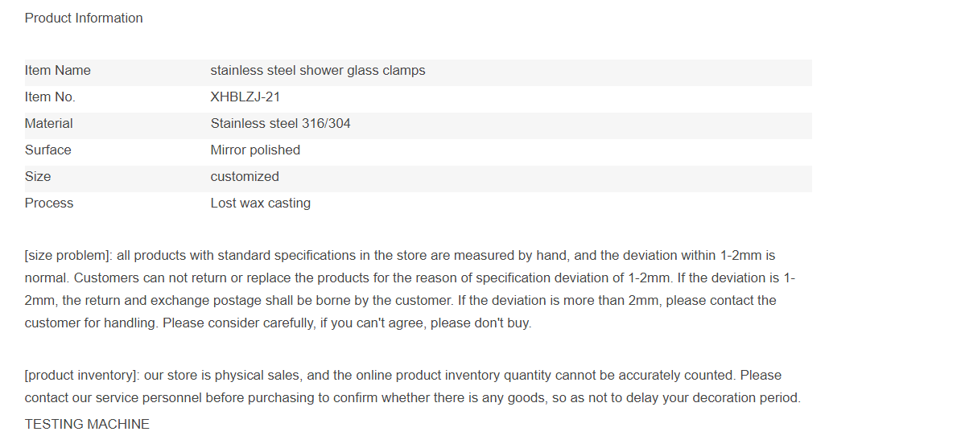
Task: Click the Item Name label
Action: click(x=58, y=71)
